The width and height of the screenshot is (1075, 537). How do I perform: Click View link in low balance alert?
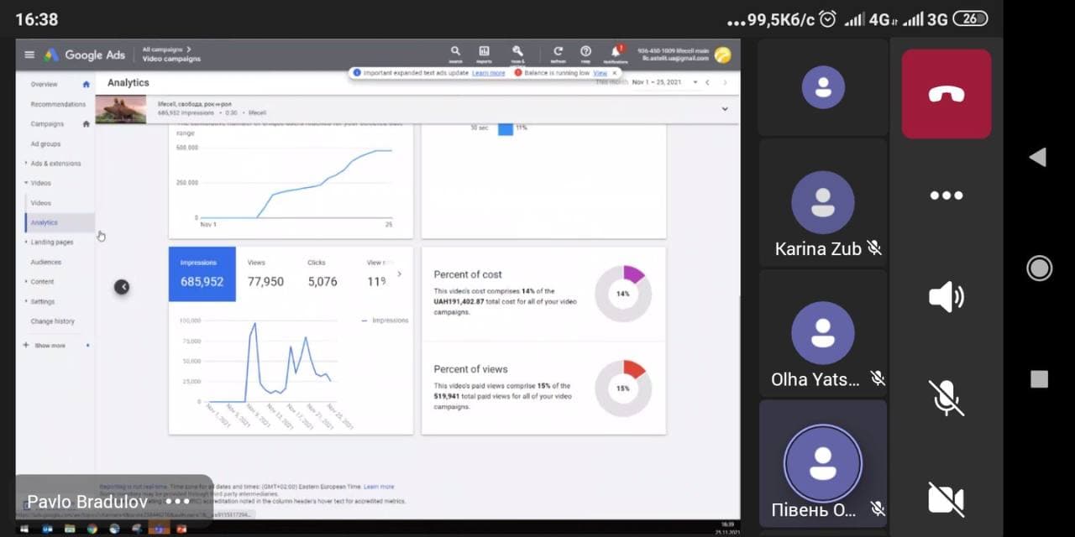coord(600,73)
